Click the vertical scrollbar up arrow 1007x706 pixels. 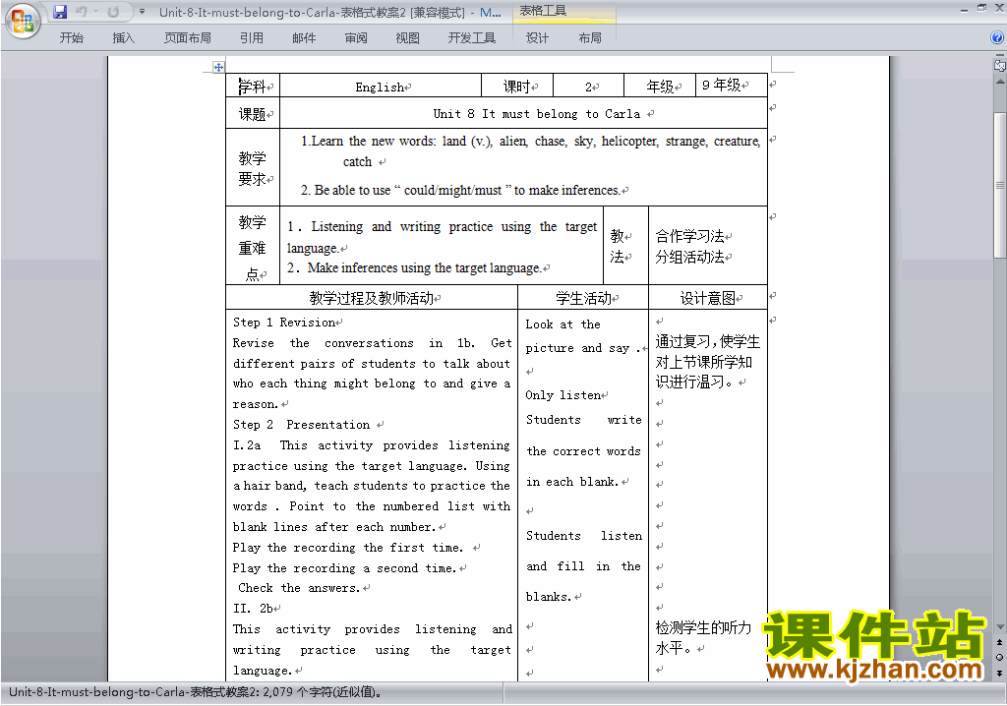(x=999, y=82)
